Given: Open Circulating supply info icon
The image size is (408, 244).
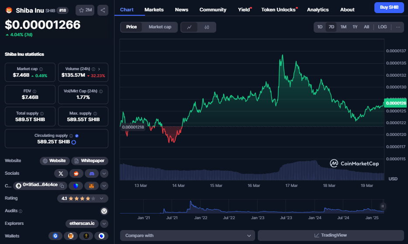Looking at the screenshot, I should click(x=71, y=136).
